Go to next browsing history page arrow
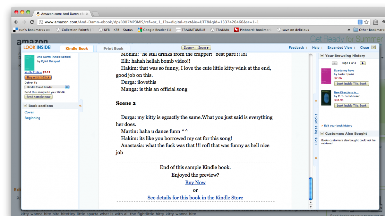 pyautogui.click(x=363, y=63)
